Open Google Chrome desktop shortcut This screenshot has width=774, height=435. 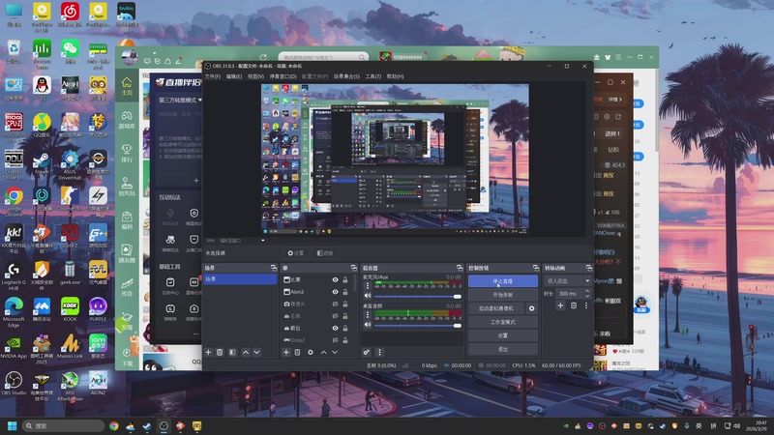(x=14, y=201)
